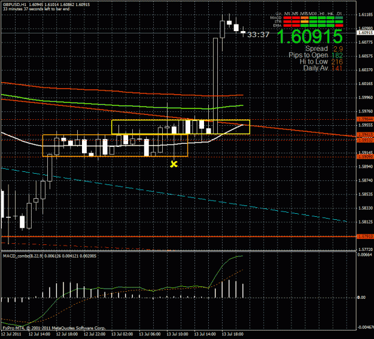
Task: Click the MACD_combo[8,22,9] indicator label
Action: pos(23,256)
